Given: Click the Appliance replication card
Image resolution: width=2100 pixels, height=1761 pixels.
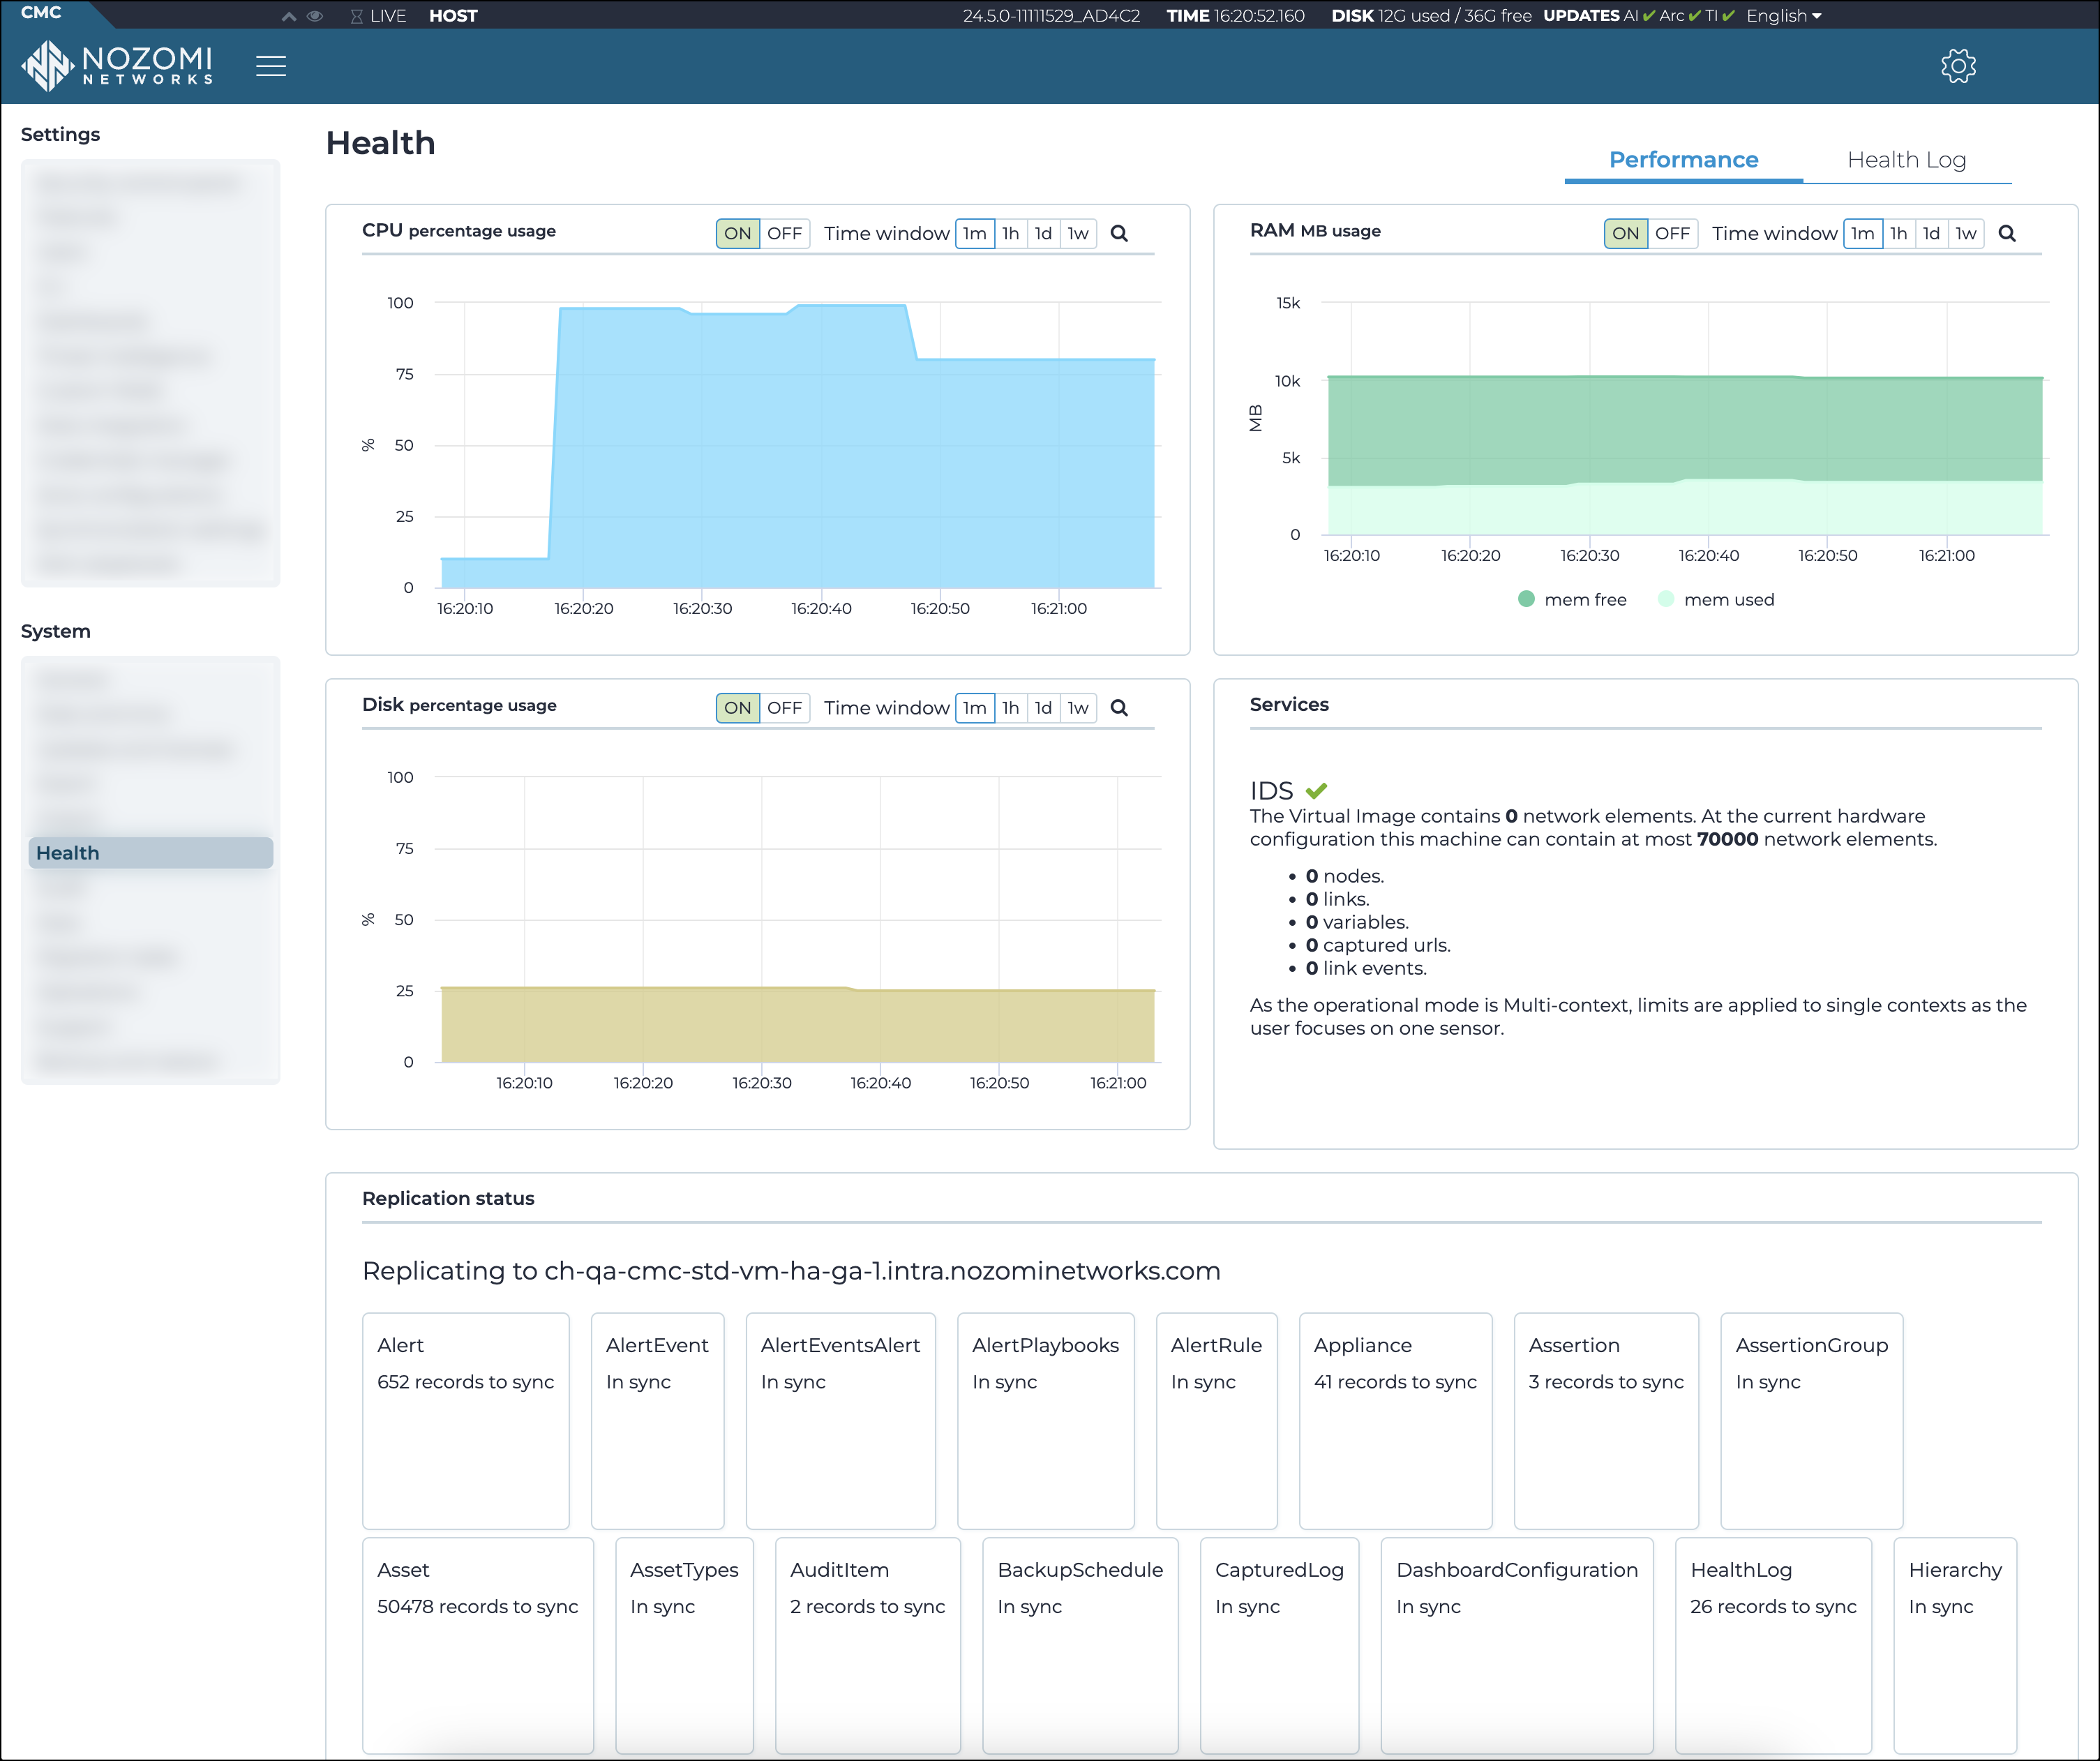Looking at the screenshot, I should [x=1396, y=1421].
